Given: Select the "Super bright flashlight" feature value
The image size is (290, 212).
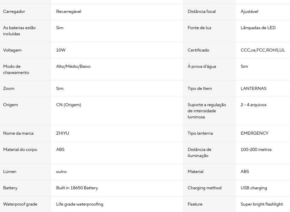Looking at the screenshot, I should (262, 204).
